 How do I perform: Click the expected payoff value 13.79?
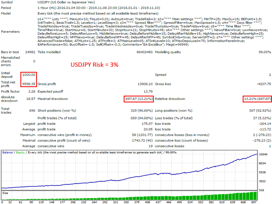click(148, 91)
